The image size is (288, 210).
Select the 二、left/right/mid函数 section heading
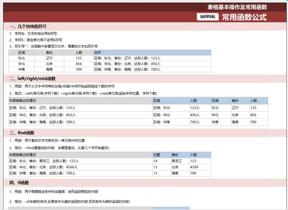point(33,78)
